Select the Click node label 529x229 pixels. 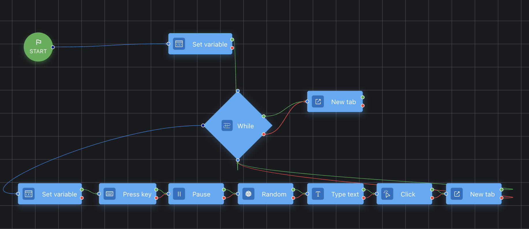pyautogui.click(x=408, y=194)
